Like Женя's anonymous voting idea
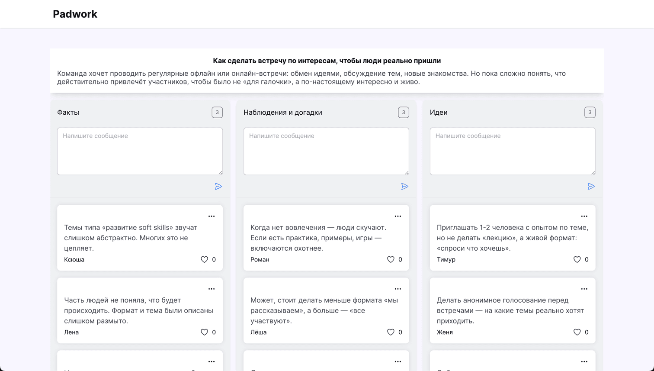This screenshot has height=371, width=654. (x=577, y=332)
